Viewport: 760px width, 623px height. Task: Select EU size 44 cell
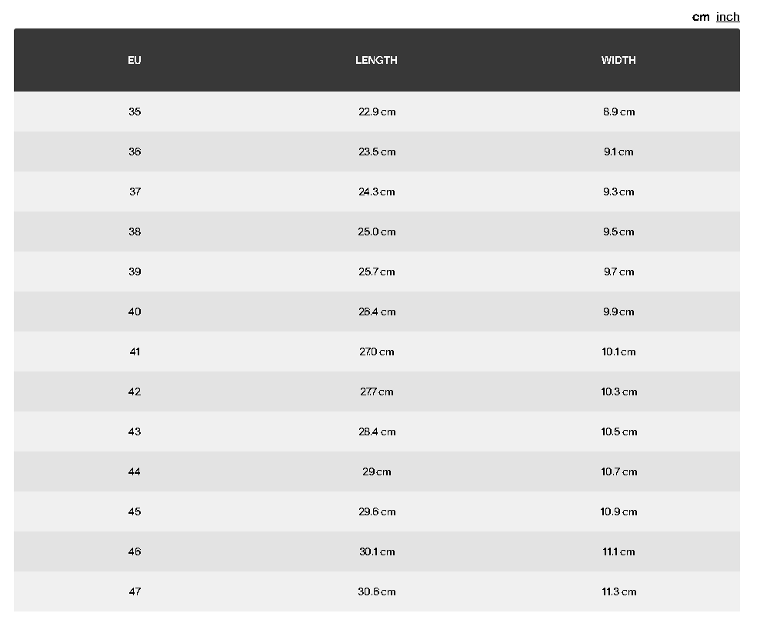[135, 471]
